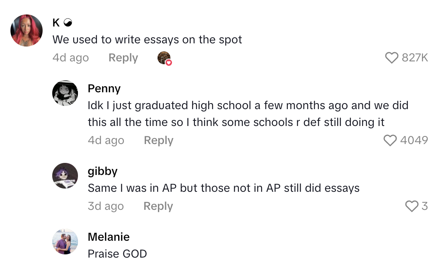Viewport: 434px width, 264px height.
Task: Click gibby's profile thumbnail
Action: (x=65, y=176)
